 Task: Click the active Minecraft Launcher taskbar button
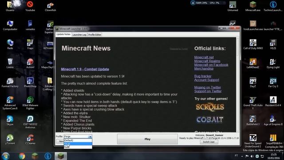point(61,156)
